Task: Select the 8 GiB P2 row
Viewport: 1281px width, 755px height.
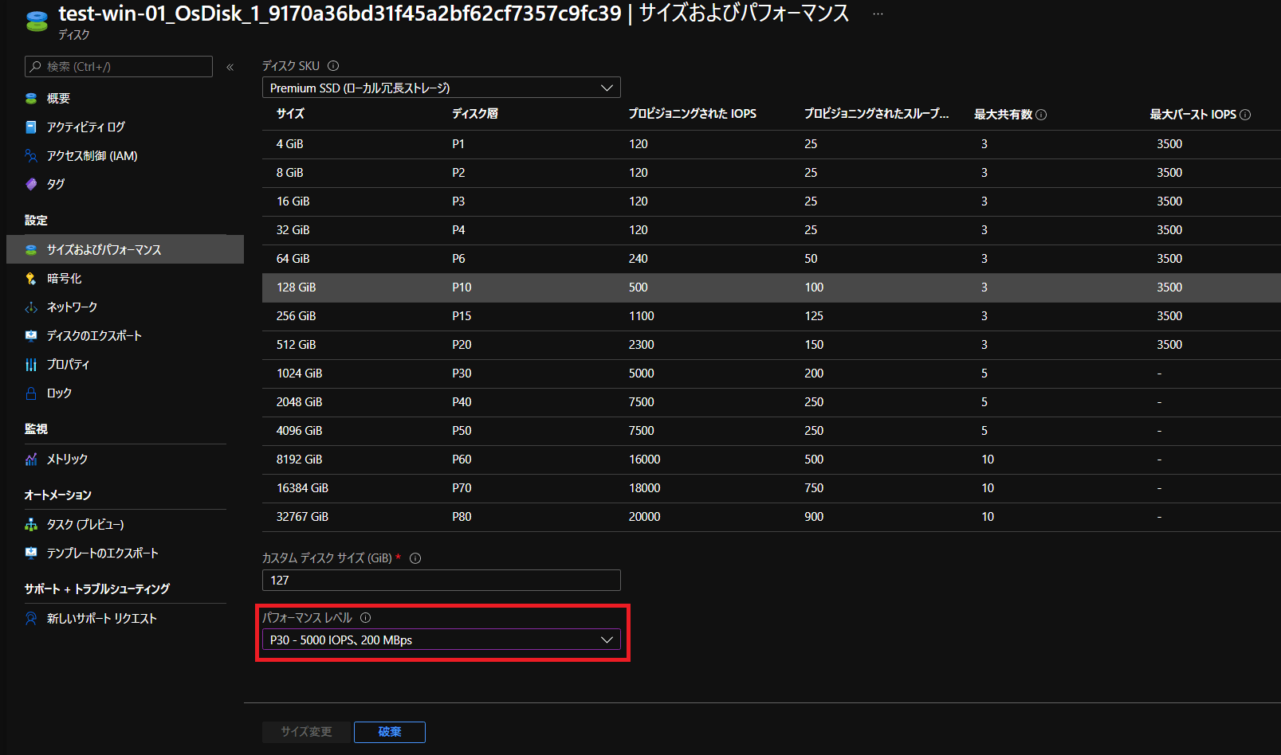Action: coord(771,173)
